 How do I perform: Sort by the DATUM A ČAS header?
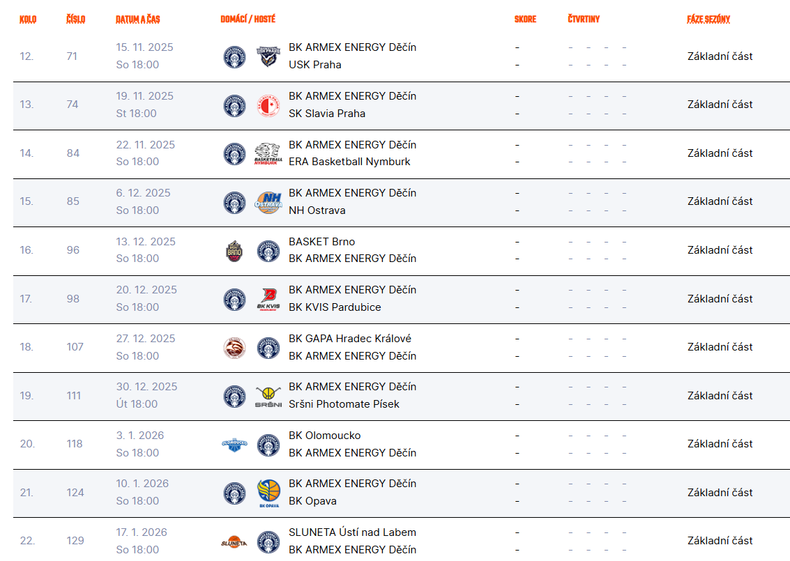[x=137, y=19]
